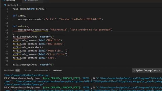This screenshot has width=162, height=91.
Task: Select the TERMINAL panel tab
Action: [58, 71]
